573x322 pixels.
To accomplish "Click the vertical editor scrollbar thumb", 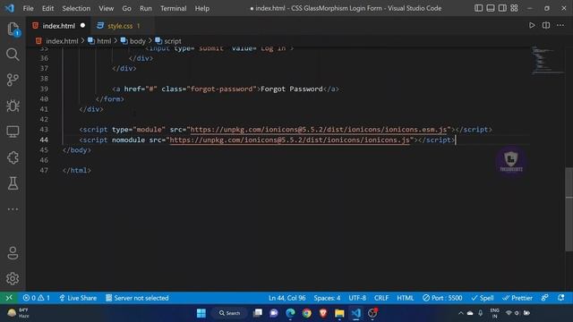I will (569, 209).
